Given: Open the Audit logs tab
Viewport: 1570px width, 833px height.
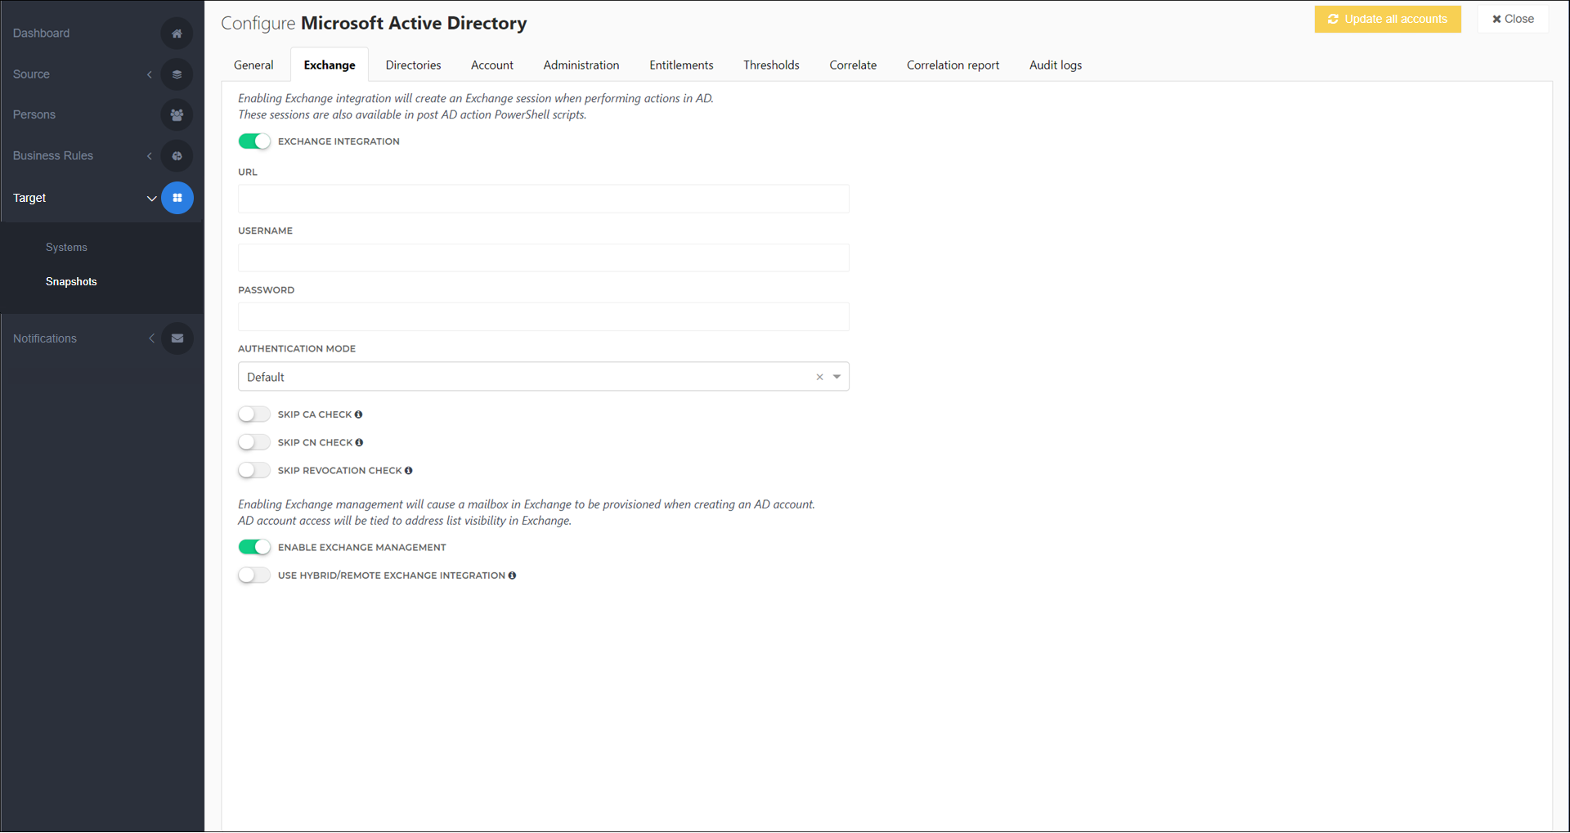Looking at the screenshot, I should [1056, 65].
